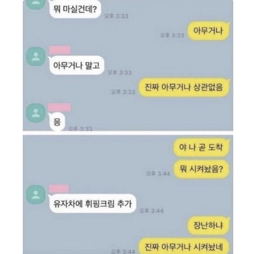Screen dimensions: 256x254
Task: Tap the profile avatar beside '응' message
Action: pos(36,113)
